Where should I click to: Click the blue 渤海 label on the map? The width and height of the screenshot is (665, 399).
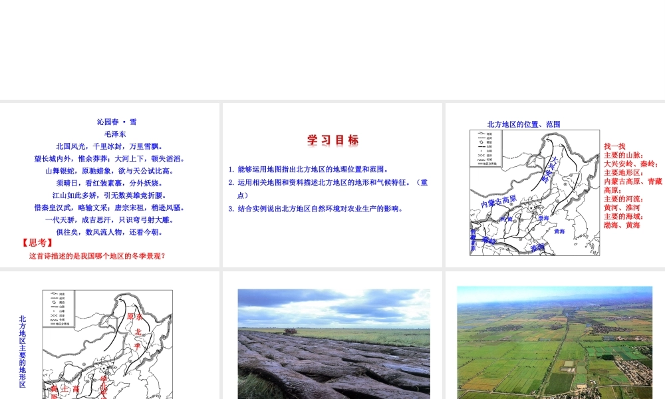543,218
